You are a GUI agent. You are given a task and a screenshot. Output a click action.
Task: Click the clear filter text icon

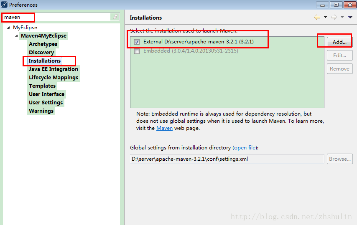pyautogui.click(x=115, y=17)
